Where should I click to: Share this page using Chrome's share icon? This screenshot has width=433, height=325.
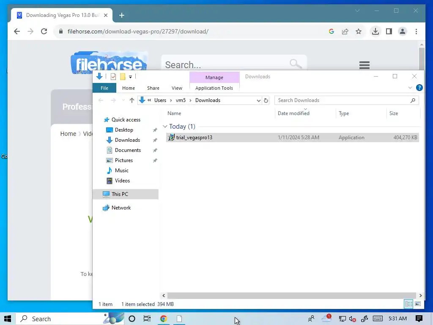coord(345,31)
